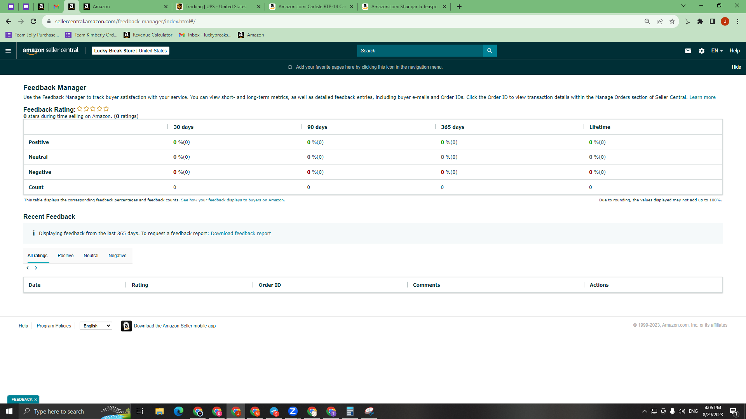Open the English language selector in footer

click(96, 326)
